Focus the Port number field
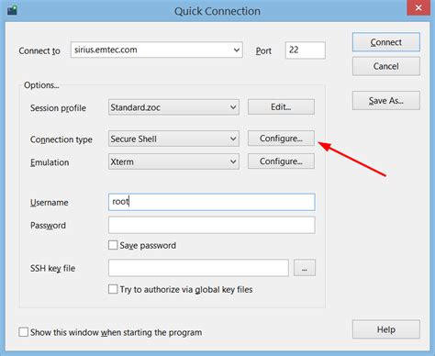This screenshot has width=435, height=356. [x=306, y=50]
